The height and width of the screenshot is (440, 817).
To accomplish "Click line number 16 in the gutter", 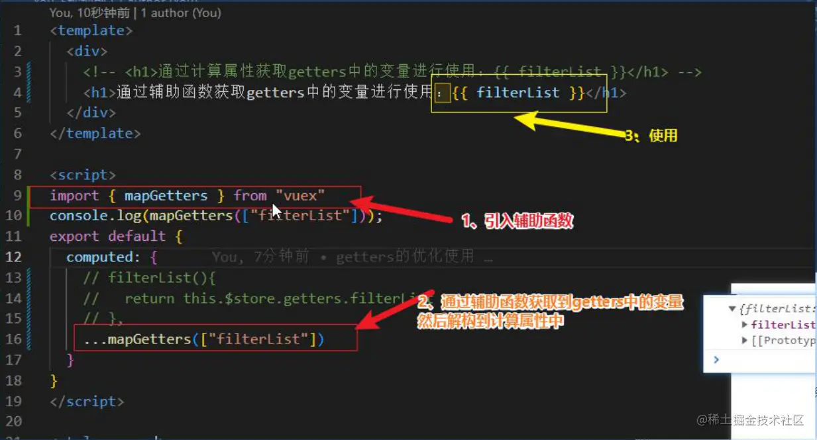I will 14,339.
